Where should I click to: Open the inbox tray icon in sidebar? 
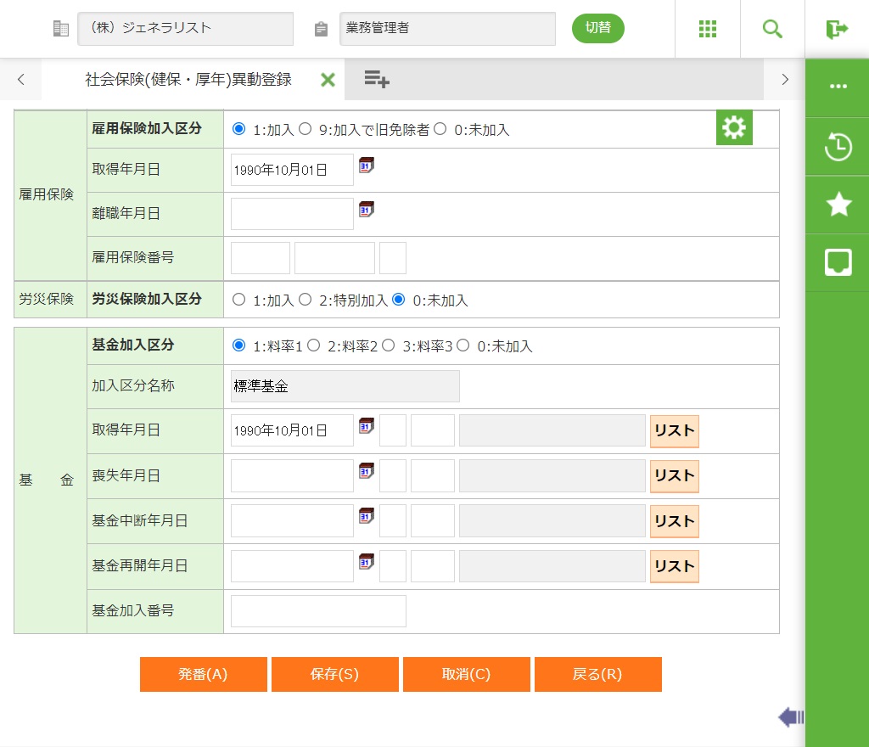coord(838,262)
